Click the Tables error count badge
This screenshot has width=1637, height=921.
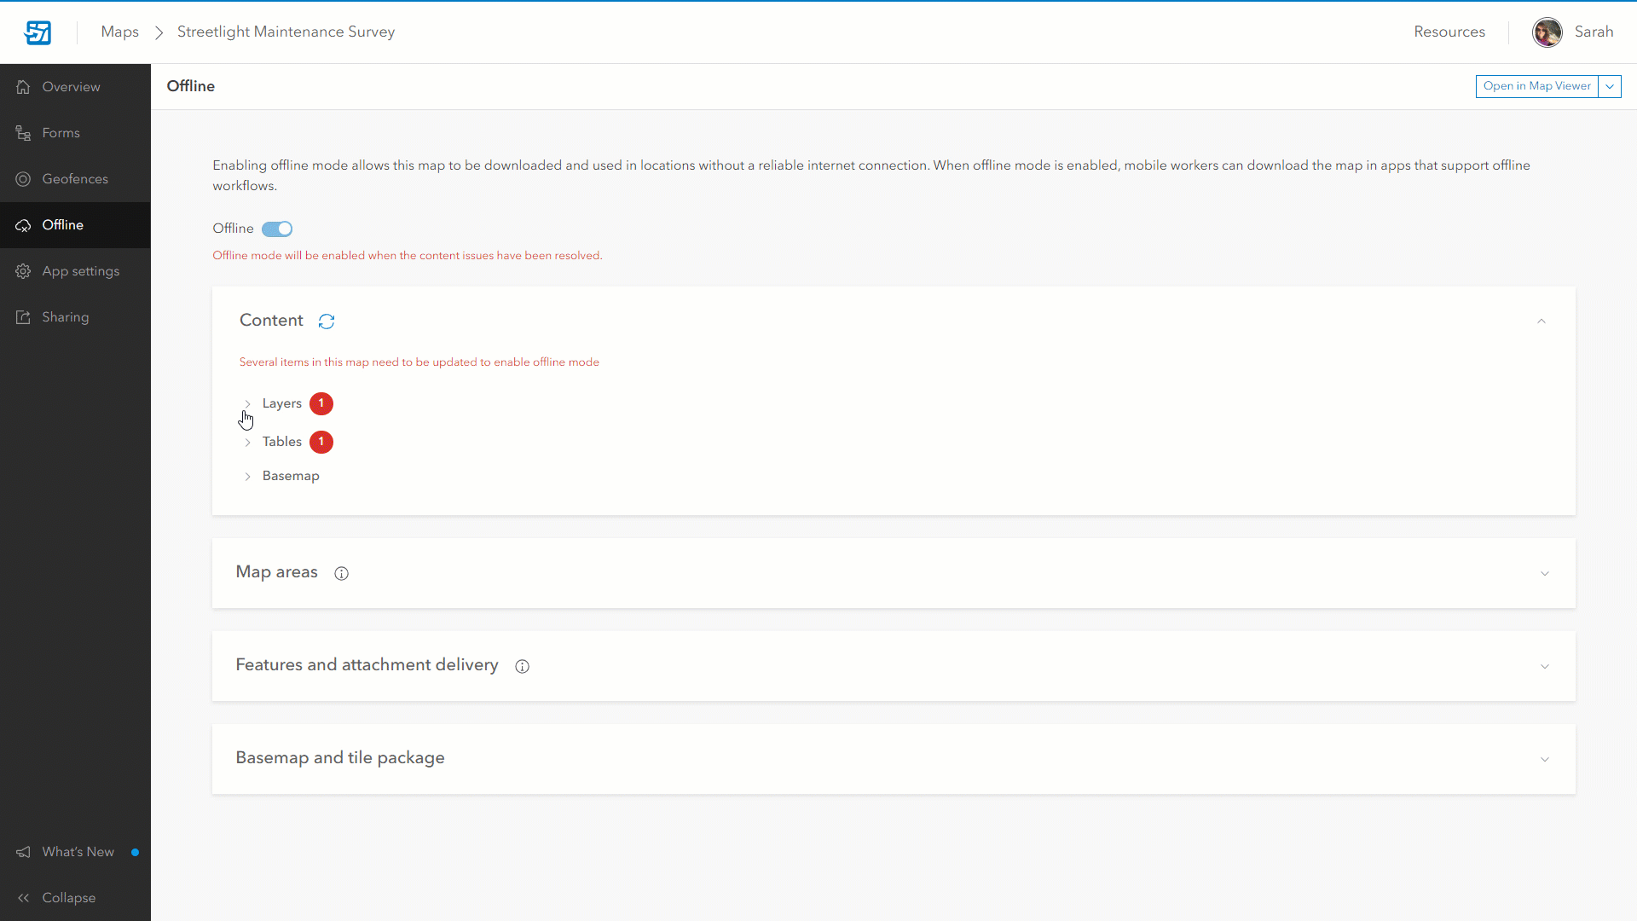[321, 442]
